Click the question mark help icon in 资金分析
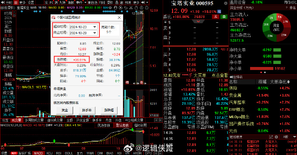 pyautogui.click(x=286, y=8)
